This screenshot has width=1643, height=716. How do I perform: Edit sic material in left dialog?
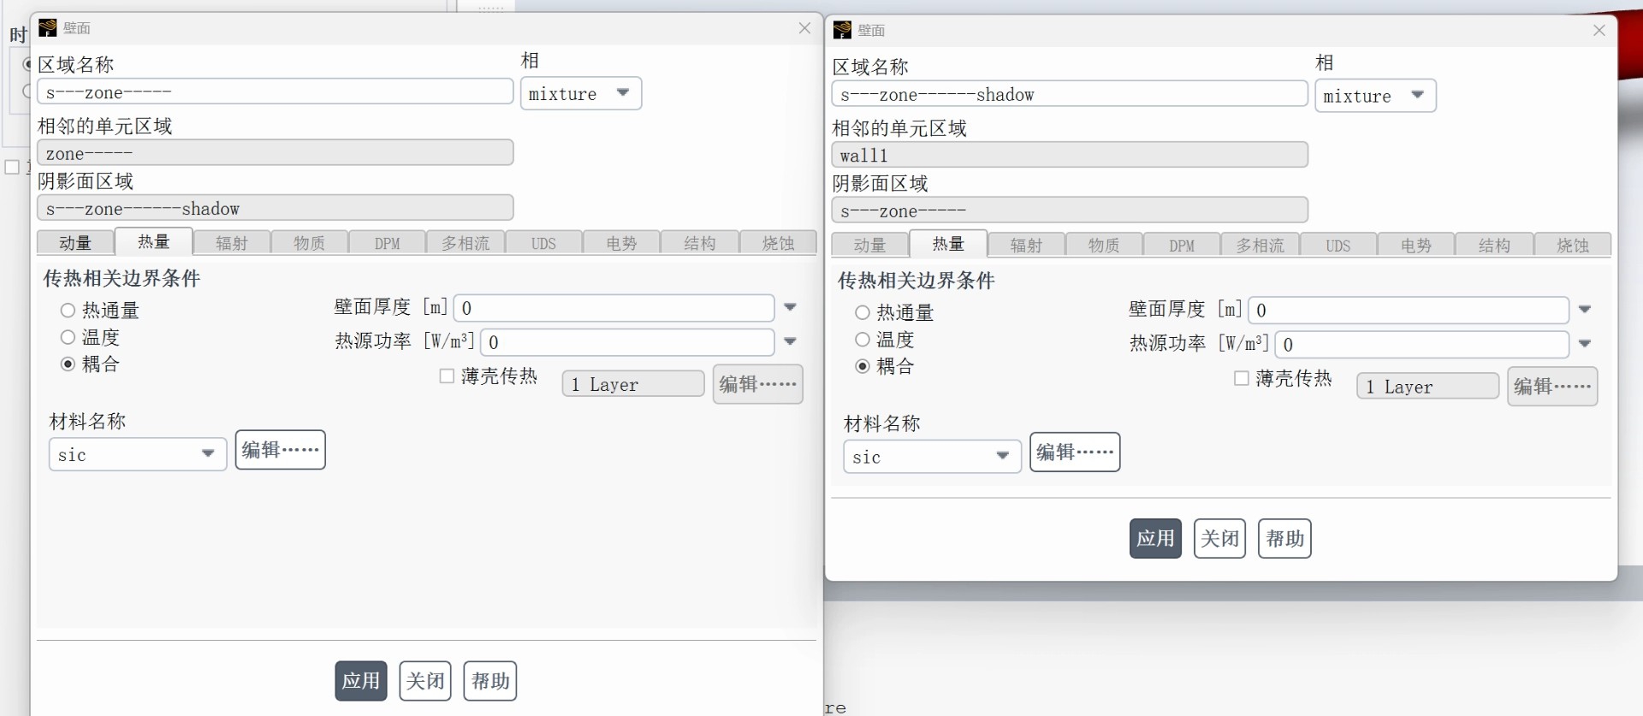(x=281, y=450)
